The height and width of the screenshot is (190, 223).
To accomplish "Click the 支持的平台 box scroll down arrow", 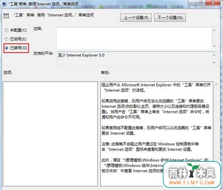I will tap(214, 62).
